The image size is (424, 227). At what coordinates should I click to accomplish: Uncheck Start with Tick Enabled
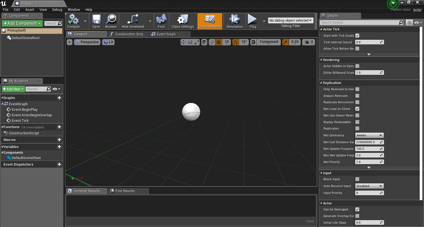357,35
